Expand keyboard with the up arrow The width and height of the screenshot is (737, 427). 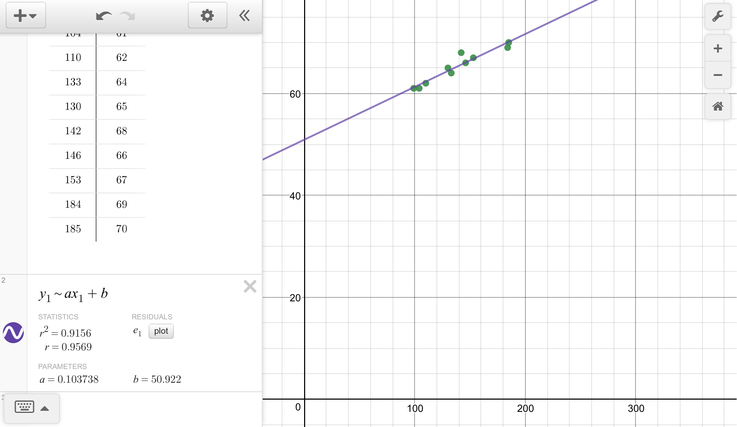[45, 408]
